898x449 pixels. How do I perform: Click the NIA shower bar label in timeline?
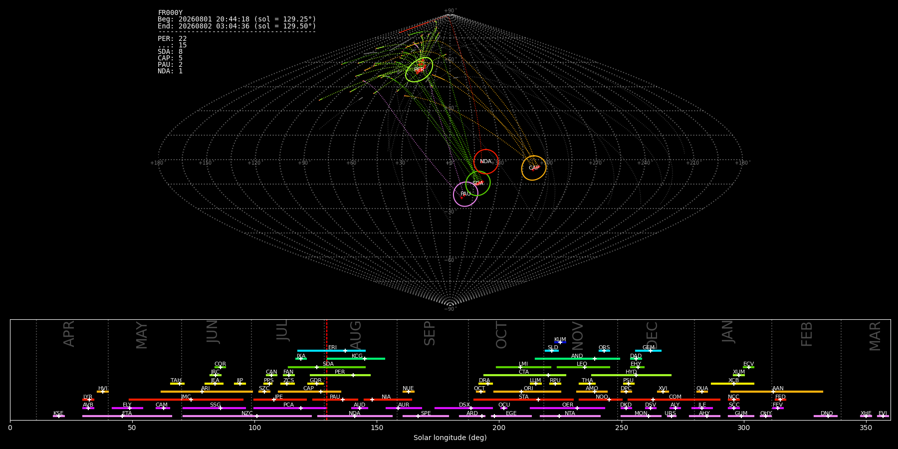pos(386,397)
